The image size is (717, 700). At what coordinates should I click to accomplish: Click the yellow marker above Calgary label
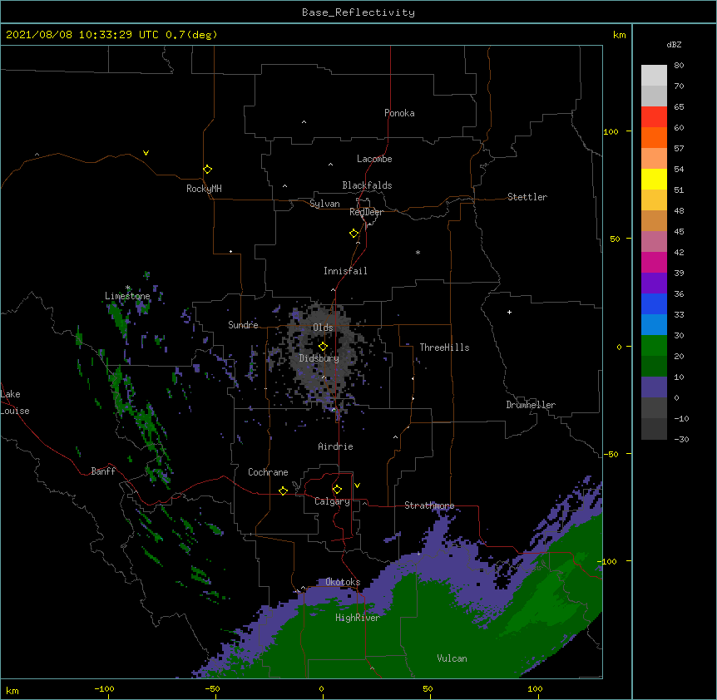pyautogui.click(x=337, y=490)
